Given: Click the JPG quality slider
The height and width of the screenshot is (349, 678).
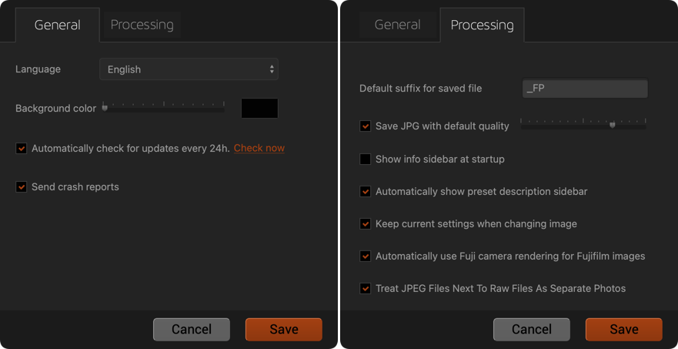Looking at the screenshot, I should pyautogui.click(x=583, y=123).
